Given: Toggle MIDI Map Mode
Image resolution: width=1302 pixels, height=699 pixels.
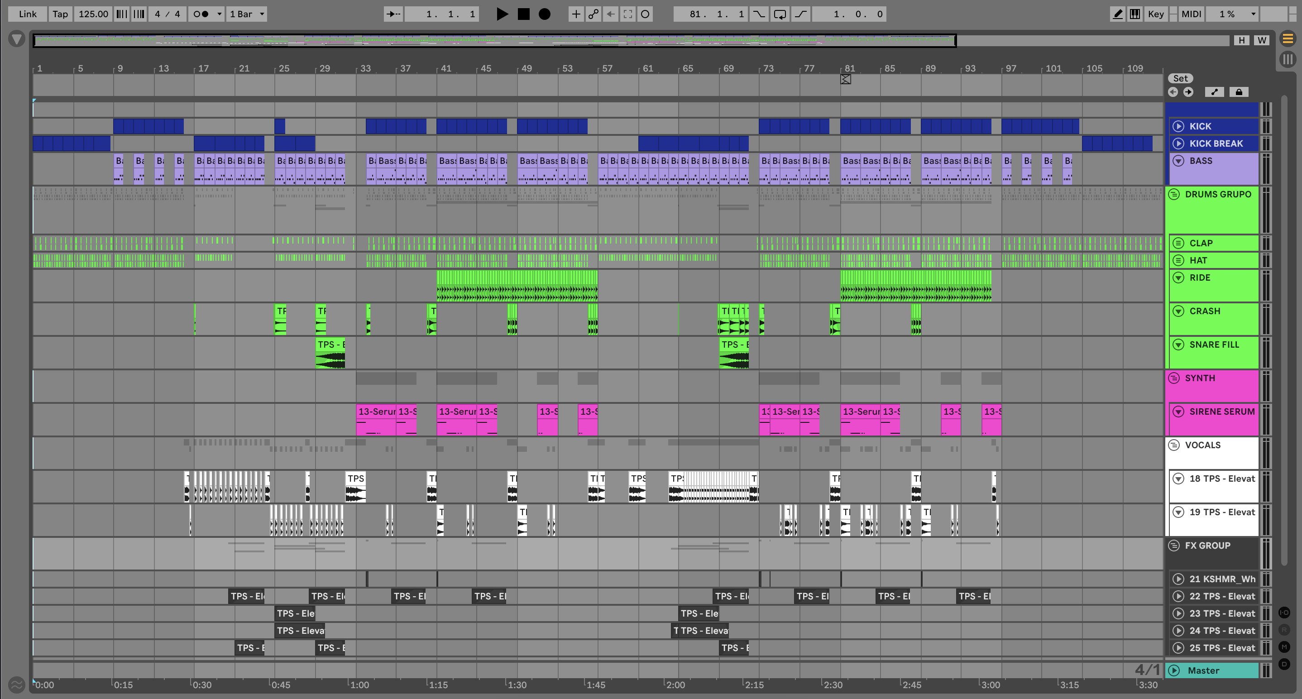Looking at the screenshot, I should pyautogui.click(x=1191, y=14).
